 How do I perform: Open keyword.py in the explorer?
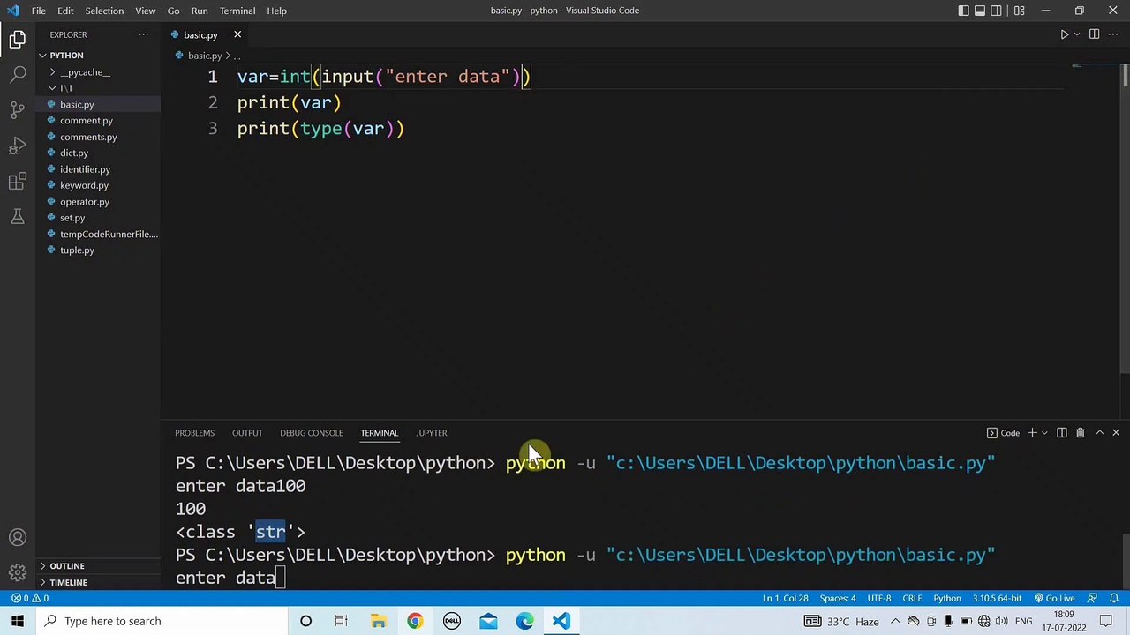(x=84, y=185)
